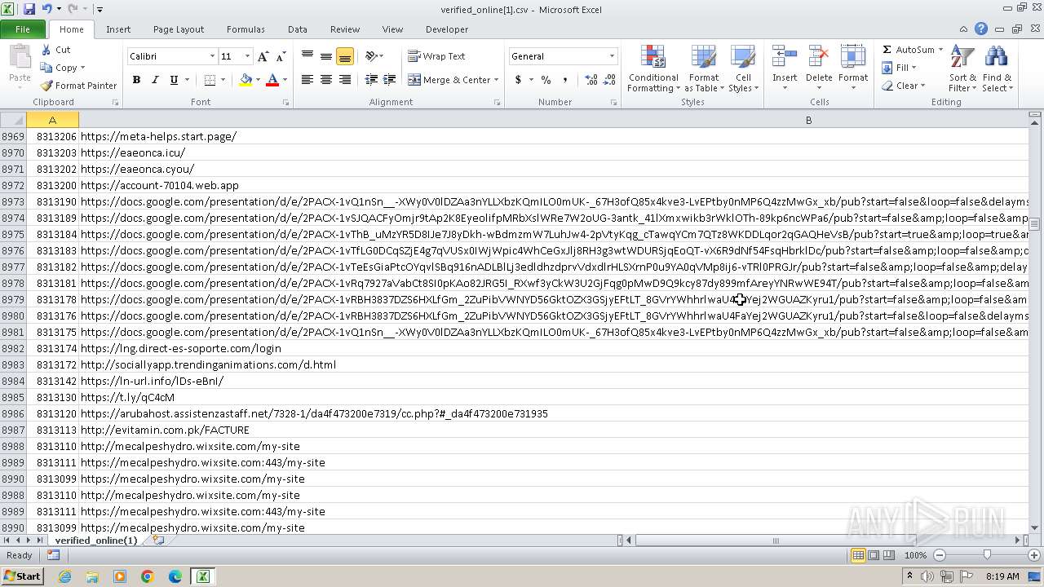This screenshot has height=587, width=1044.
Task: Click the Save icon in quick access toolbar
Action: click(x=29, y=9)
